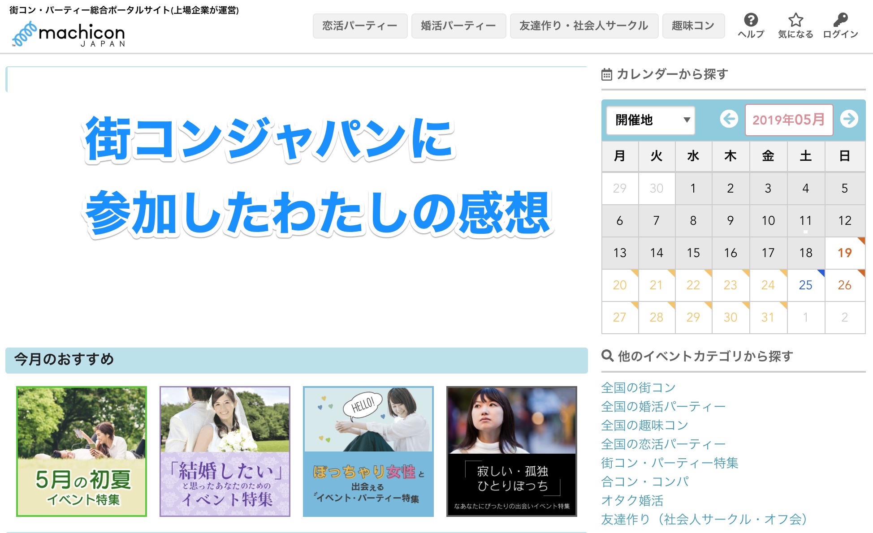Open 友達作り（社会人サークル・オフ会） link

[x=704, y=519]
